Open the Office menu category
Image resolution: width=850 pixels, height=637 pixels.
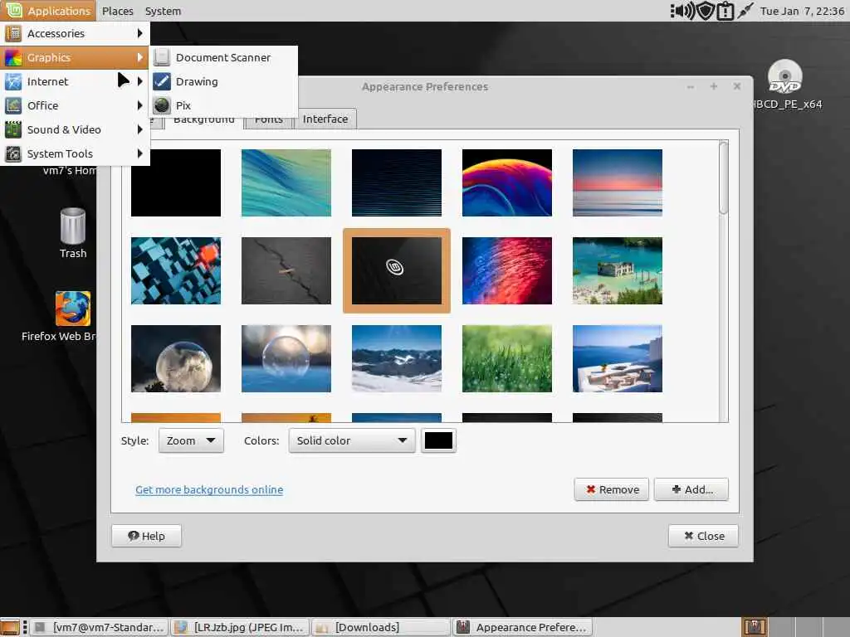point(75,105)
